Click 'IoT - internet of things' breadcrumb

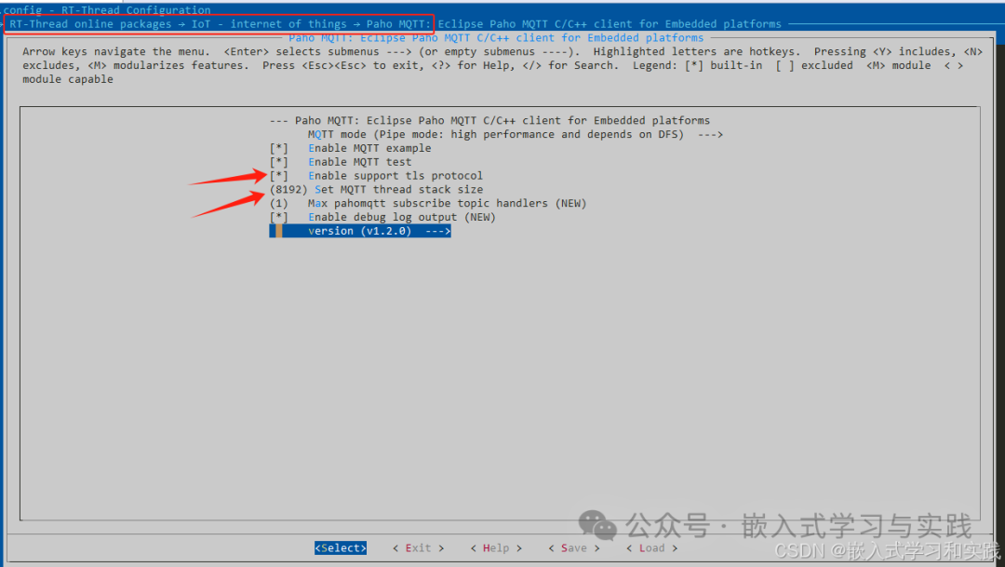tap(269, 24)
